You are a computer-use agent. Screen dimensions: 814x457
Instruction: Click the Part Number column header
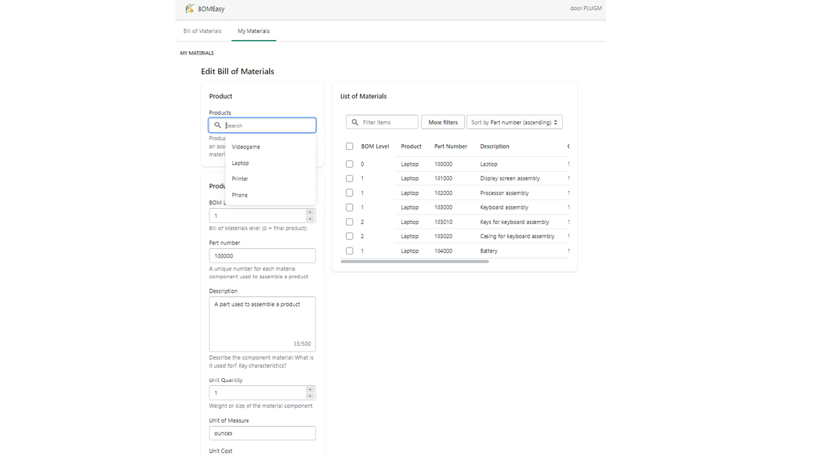coord(451,146)
